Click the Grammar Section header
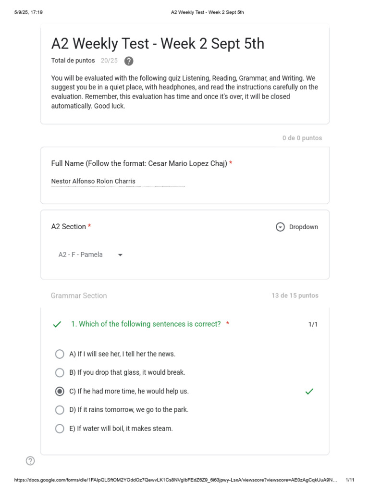Viewport: 369px width, 492px height. [x=79, y=295]
